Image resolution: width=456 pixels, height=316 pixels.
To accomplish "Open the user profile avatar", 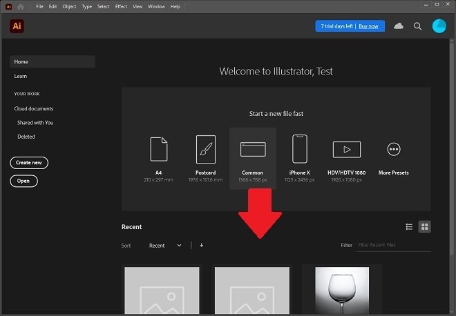I will coord(439,26).
